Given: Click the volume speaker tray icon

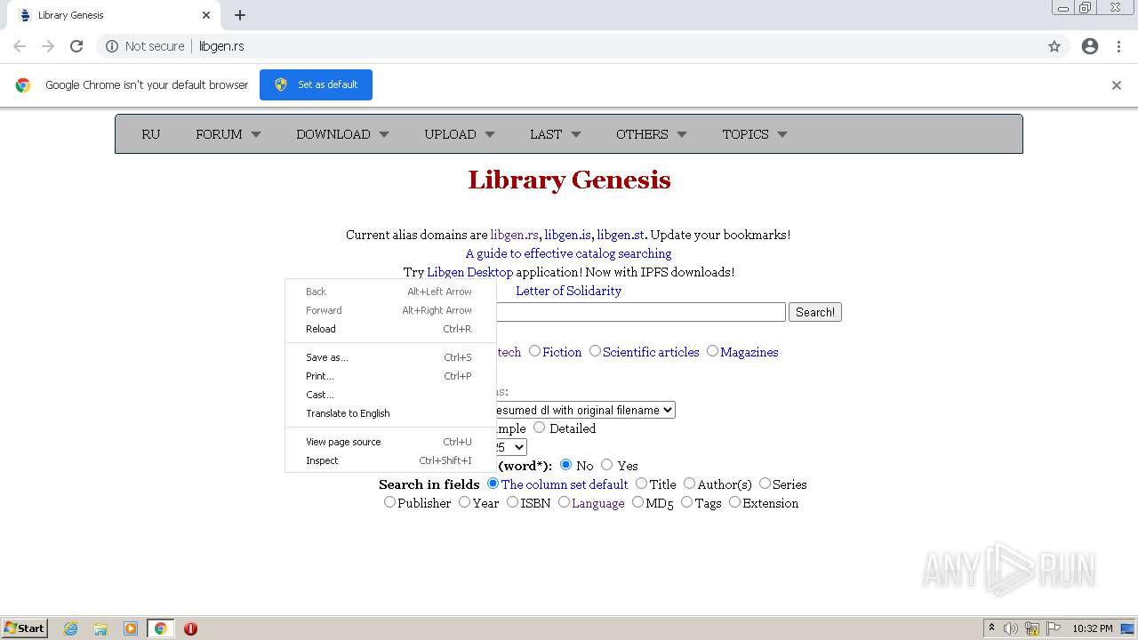Looking at the screenshot, I should click(x=1011, y=628).
